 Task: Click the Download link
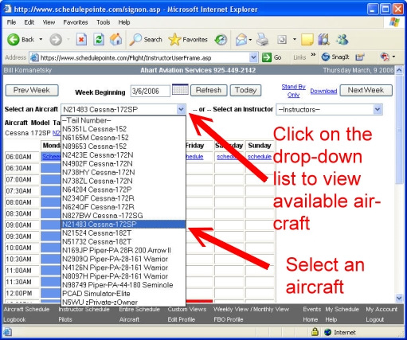pyautogui.click(x=323, y=91)
